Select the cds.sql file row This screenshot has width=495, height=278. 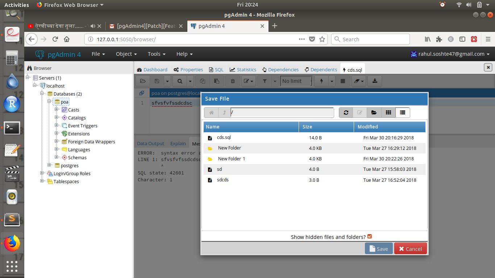(x=224, y=138)
